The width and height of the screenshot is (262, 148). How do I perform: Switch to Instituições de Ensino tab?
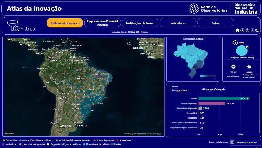click(x=140, y=23)
